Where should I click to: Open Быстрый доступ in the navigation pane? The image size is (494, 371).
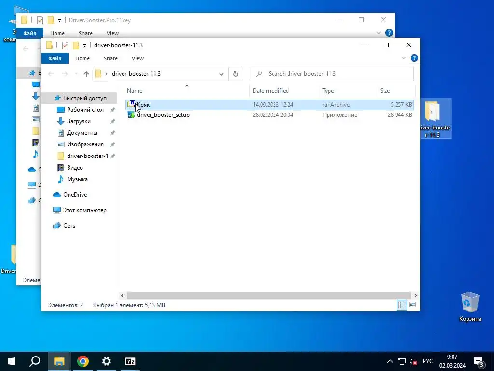[85, 98]
